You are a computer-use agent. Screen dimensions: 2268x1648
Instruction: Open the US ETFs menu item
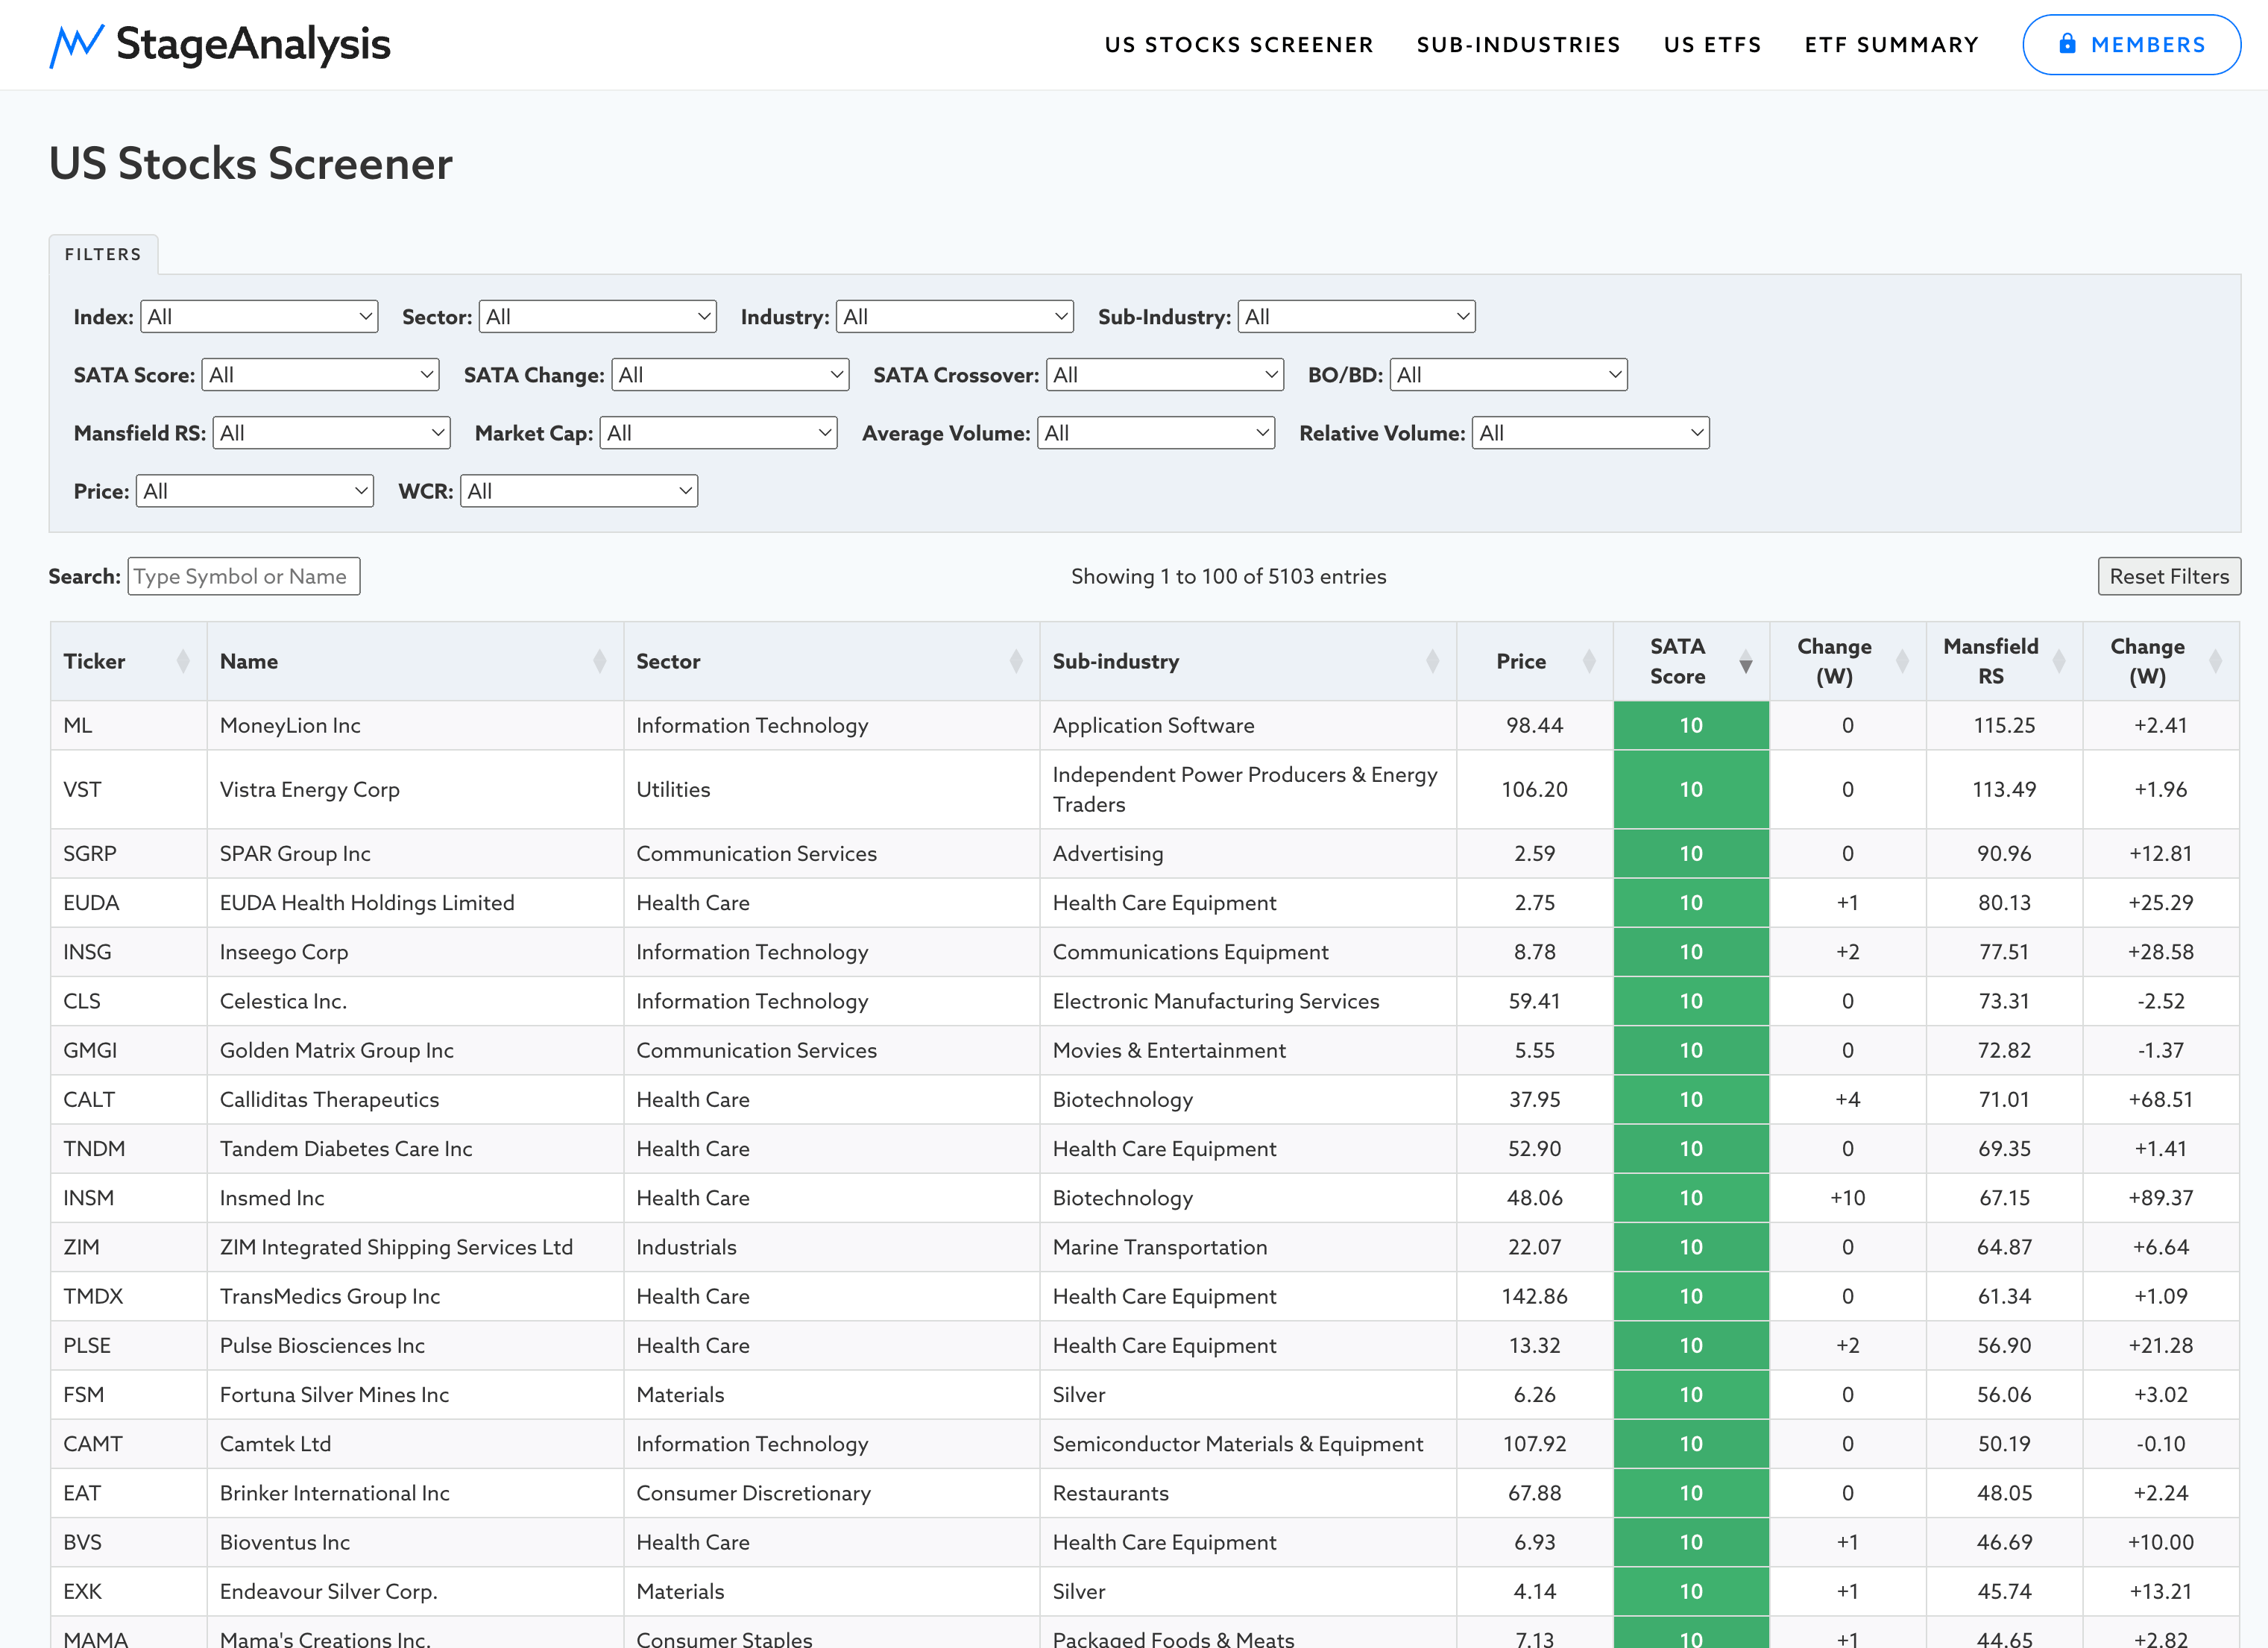point(1713,45)
